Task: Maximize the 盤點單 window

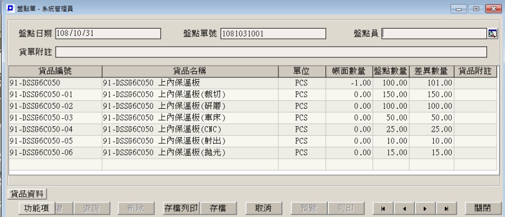Action: (x=476, y=9)
